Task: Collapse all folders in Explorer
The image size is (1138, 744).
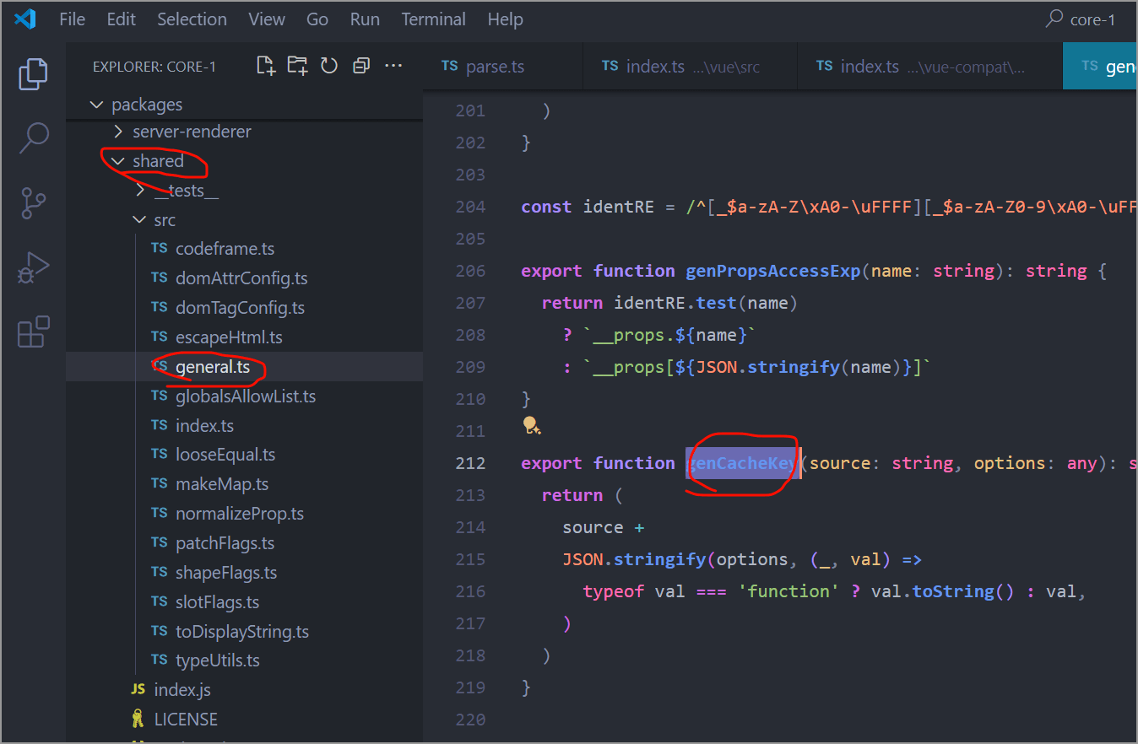Action: [361, 66]
